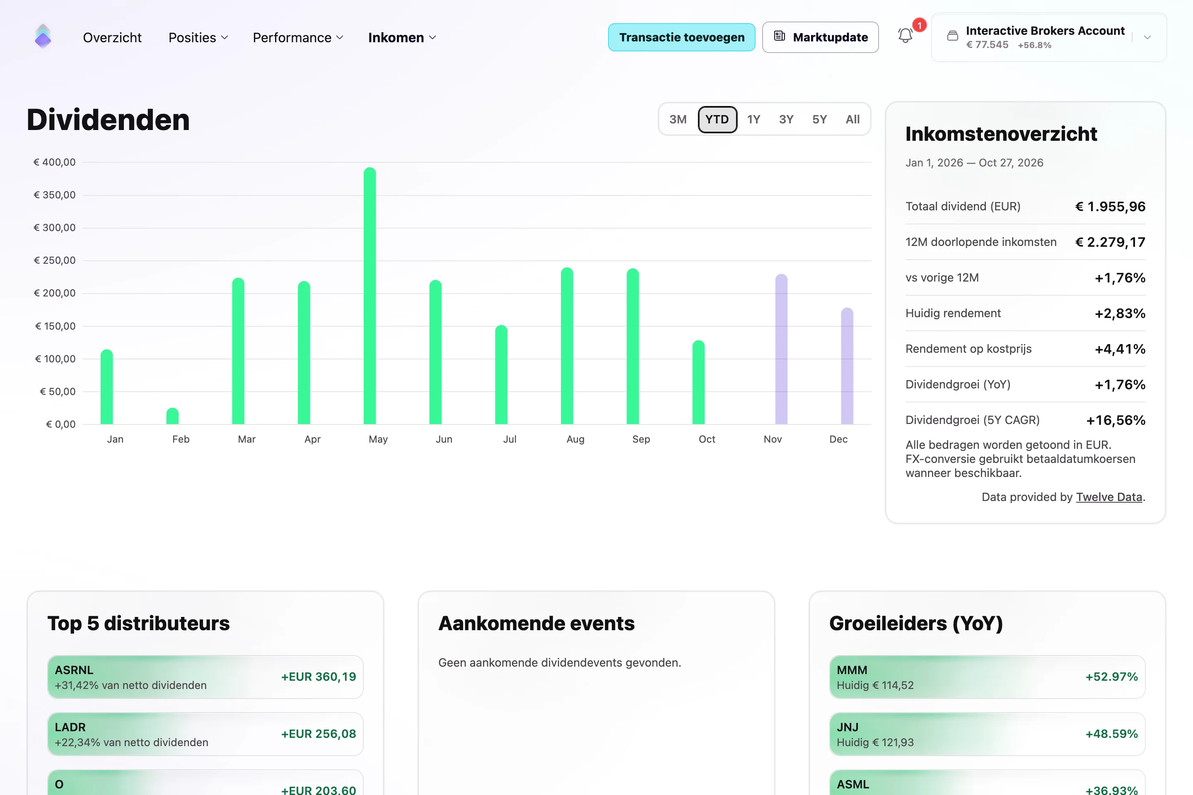Click the Interactive Brokers Account name
Viewport: 1193px width, 795px height.
(x=1045, y=30)
